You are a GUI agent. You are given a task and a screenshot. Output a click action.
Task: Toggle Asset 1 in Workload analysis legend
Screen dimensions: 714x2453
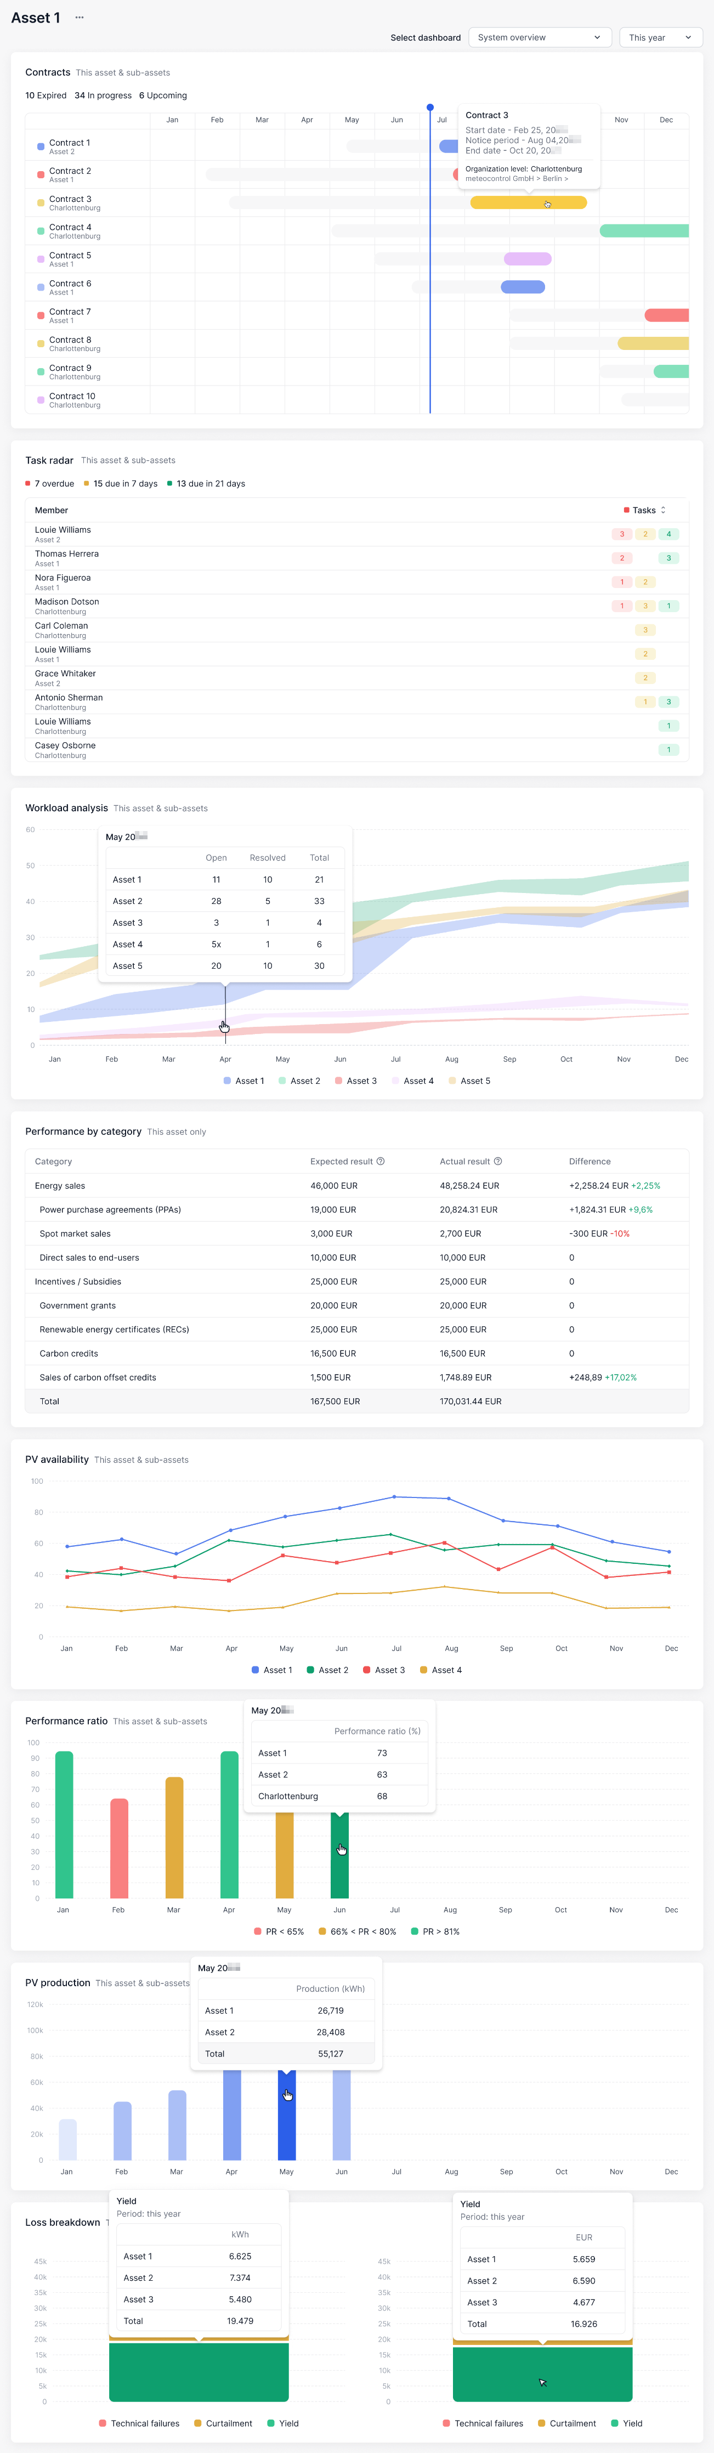coord(243,1081)
